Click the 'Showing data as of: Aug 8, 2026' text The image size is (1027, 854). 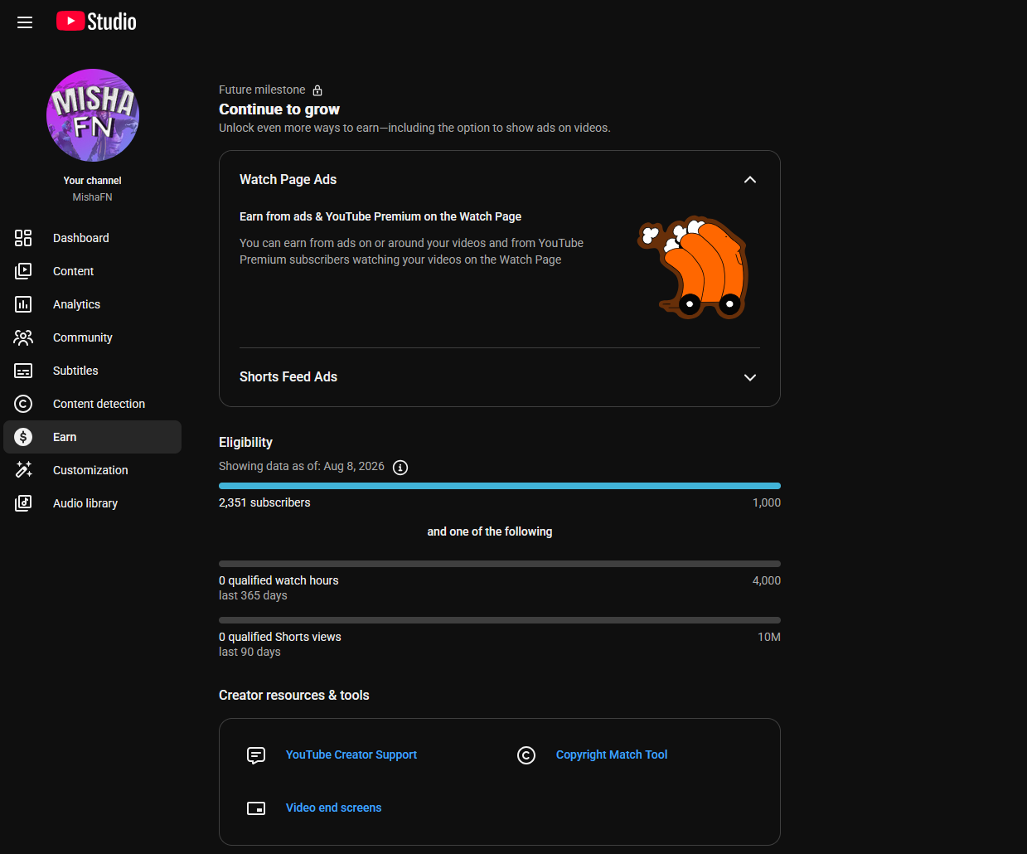coord(302,466)
